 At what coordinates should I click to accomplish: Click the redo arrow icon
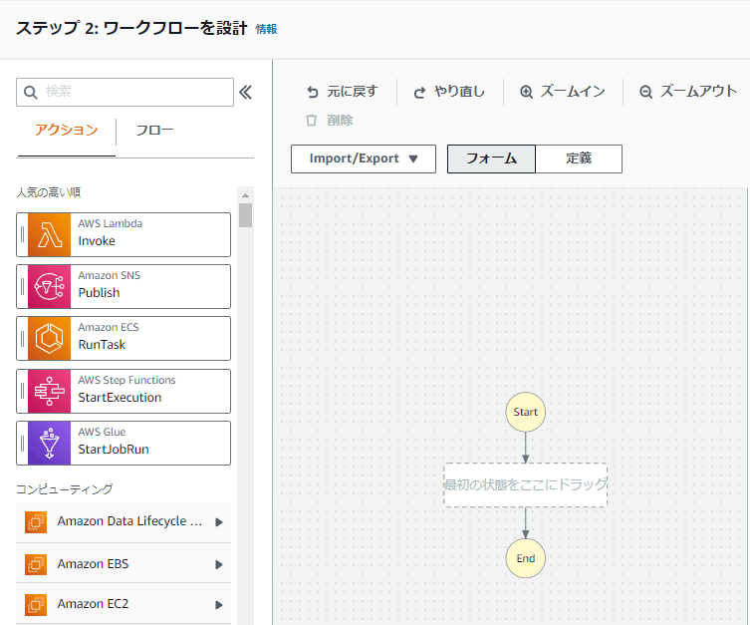pos(419,92)
